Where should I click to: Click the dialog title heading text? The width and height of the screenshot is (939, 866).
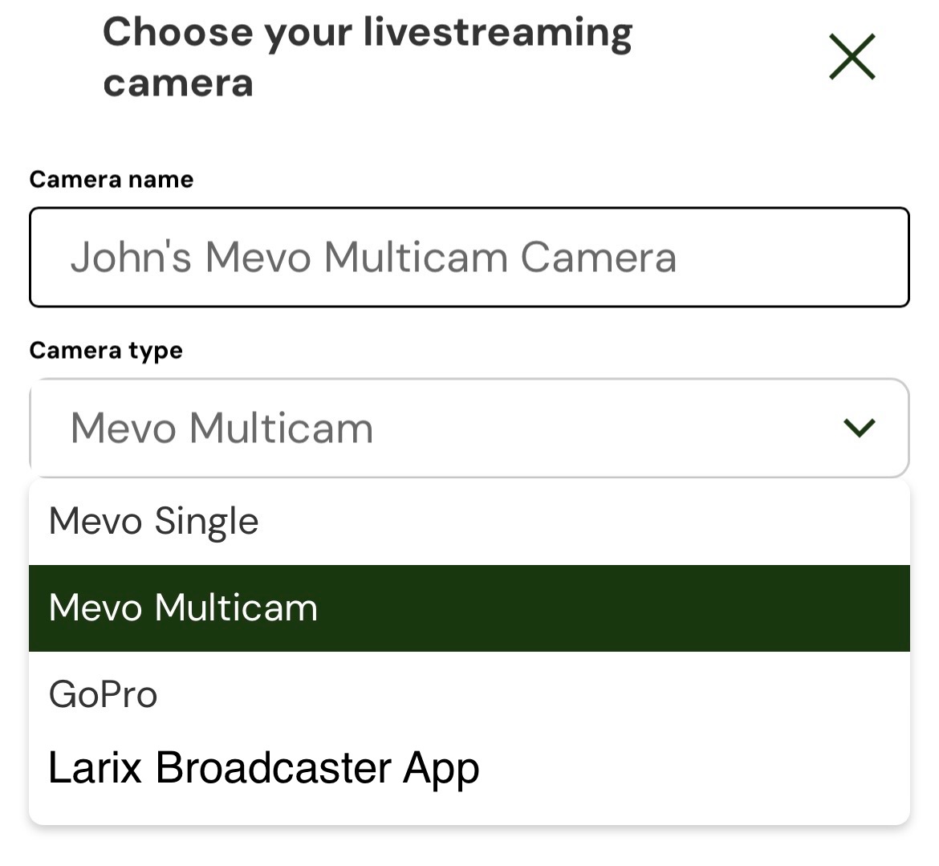point(368,57)
